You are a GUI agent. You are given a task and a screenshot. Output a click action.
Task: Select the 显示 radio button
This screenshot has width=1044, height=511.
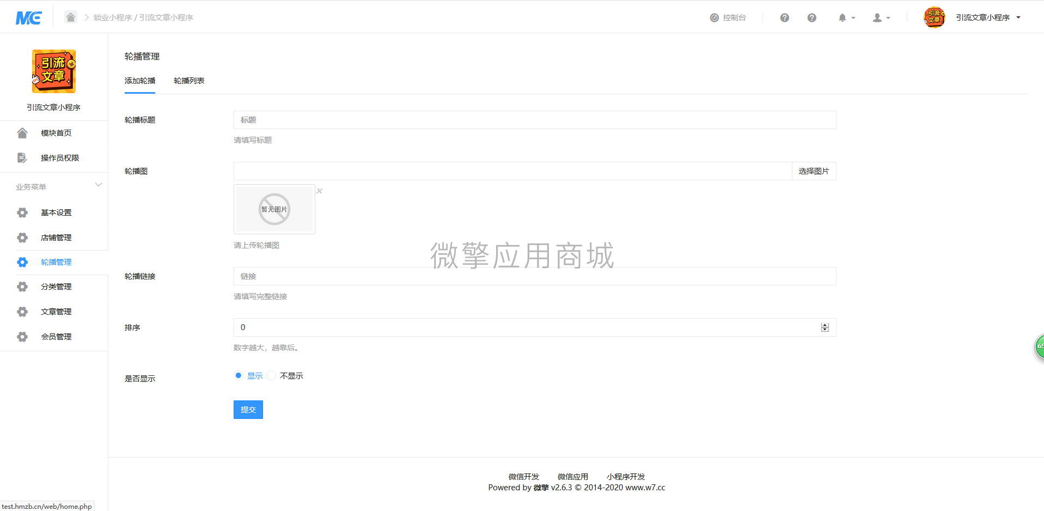239,375
